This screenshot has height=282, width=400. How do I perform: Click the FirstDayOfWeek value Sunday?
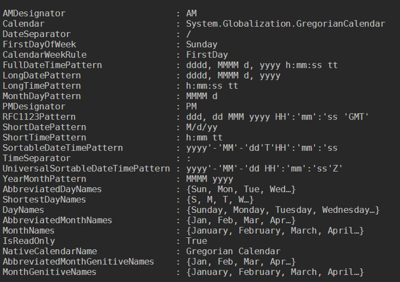point(202,45)
